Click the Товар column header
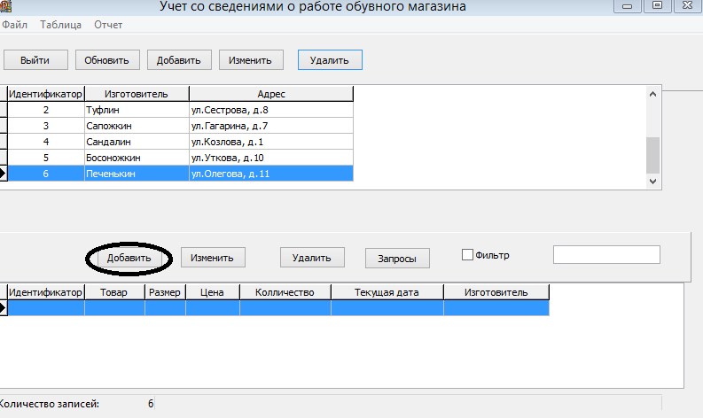 [114, 292]
